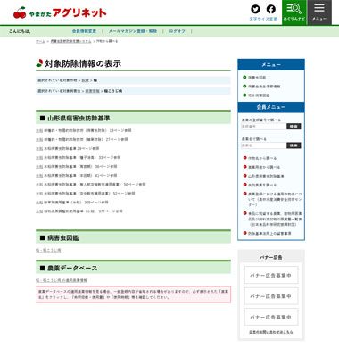The width and height of the screenshot is (339, 348).
Task: Open 食品に残留する農薬 限度量一覧表 link
Action: point(275,219)
